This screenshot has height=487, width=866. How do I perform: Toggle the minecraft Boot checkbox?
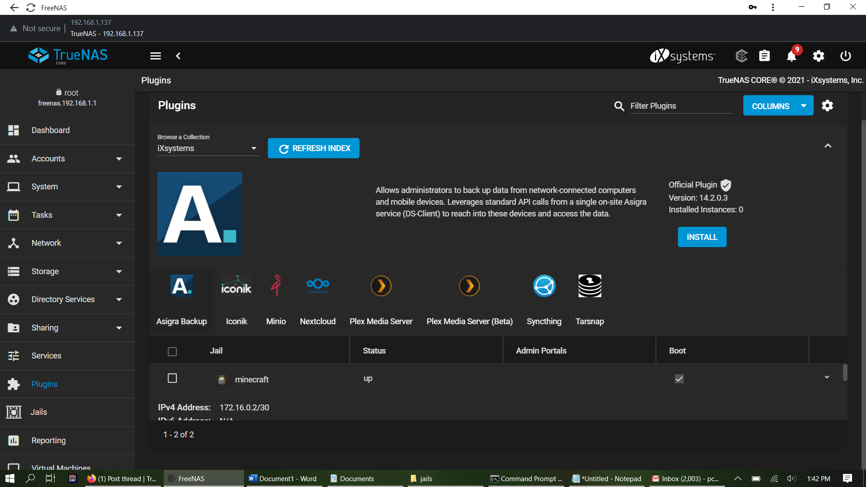(679, 379)
